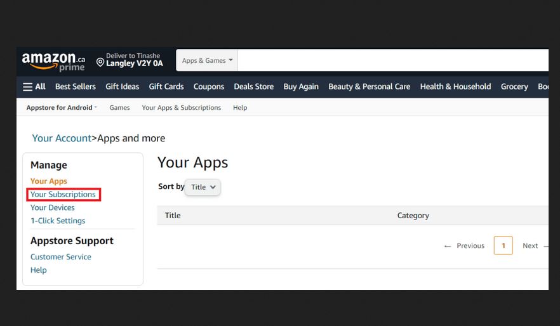The width and height of the screenshot is (560, 326).
Task: Open Your Subscriptions in Manage sidebar
Action: coord(63,194)
